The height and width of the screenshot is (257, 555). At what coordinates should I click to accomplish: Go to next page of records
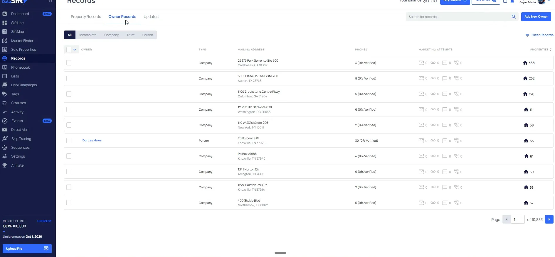[549, 219]
